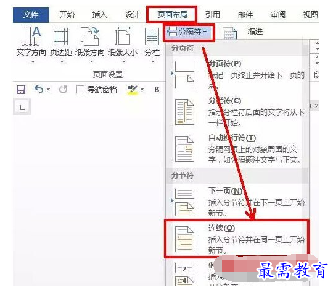Open the 视图 ribbon tab
This screenshot has width=333, height=290.
pos(310,15)
